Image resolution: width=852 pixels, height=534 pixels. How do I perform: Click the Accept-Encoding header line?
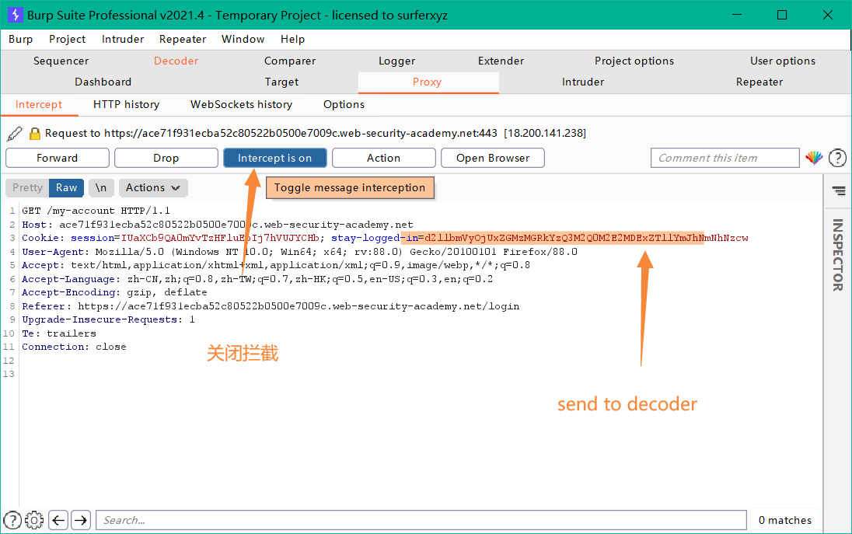click(114, 292)
